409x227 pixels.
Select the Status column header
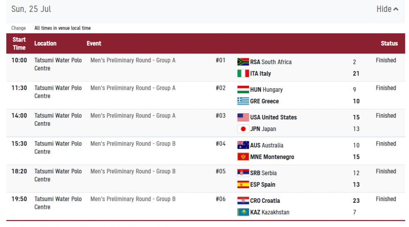[x=389, y=43]
